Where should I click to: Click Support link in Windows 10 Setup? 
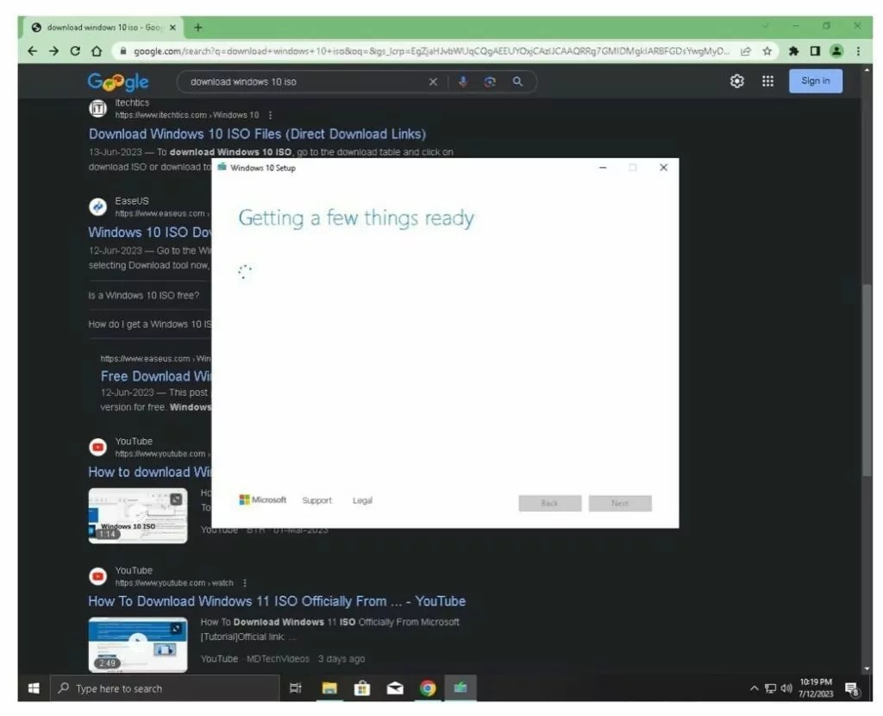[317, 500]
